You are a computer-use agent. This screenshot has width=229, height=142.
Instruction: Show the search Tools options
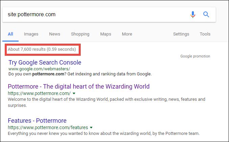coord(205,34)
